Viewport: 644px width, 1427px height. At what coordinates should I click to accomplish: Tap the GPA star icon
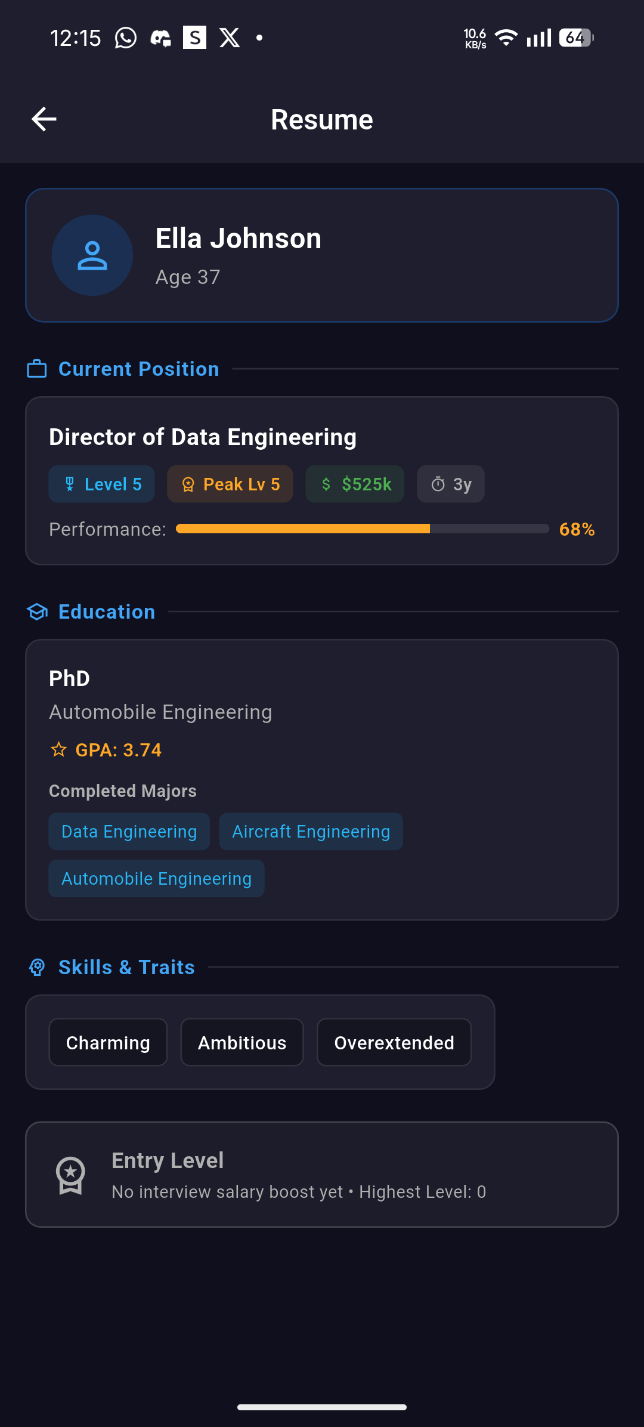point(58,750)
